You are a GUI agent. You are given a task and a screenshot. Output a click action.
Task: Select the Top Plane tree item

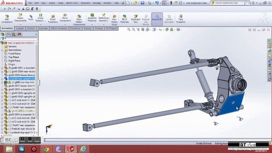14,57
